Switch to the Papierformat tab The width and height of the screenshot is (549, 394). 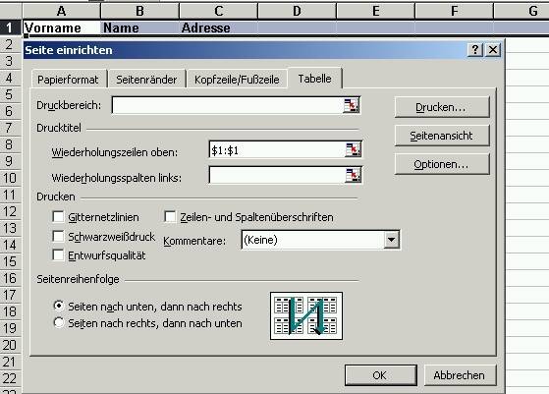(68, 80)
